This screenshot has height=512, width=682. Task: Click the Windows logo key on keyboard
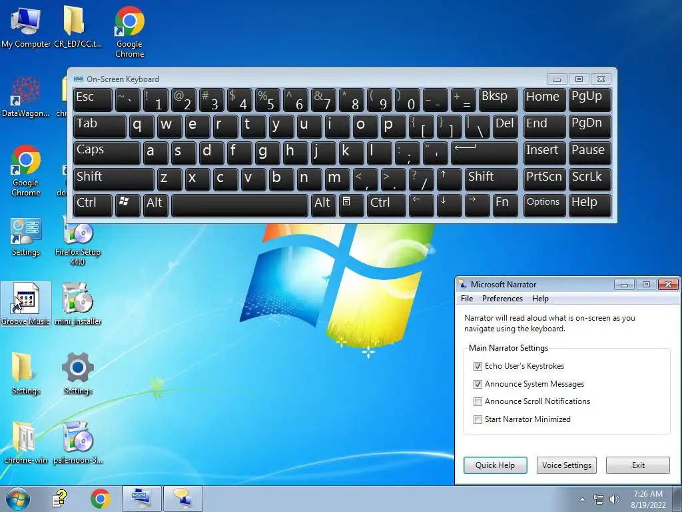[x=127, y=205]
